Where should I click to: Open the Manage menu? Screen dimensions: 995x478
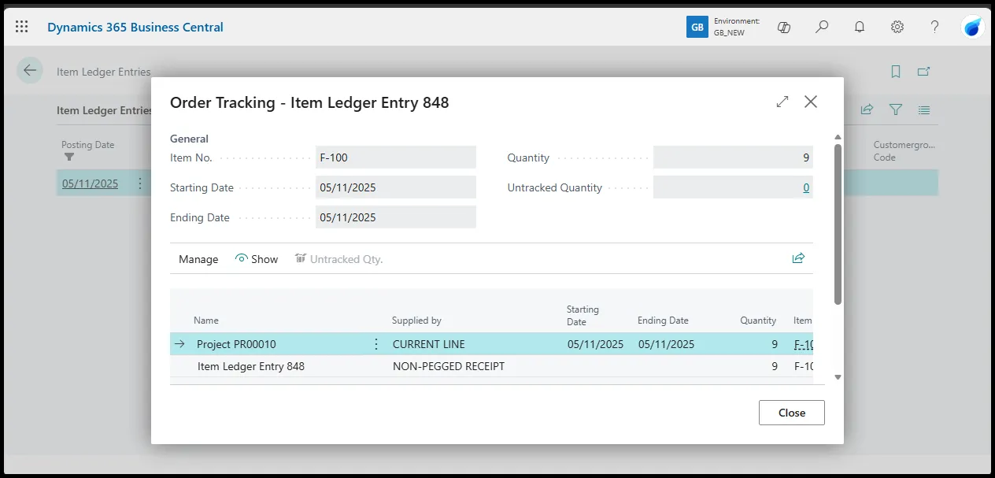tap(198, 259)
